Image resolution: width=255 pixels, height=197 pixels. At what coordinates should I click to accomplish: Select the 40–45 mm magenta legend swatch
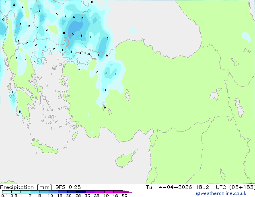(x=109, y=192)
